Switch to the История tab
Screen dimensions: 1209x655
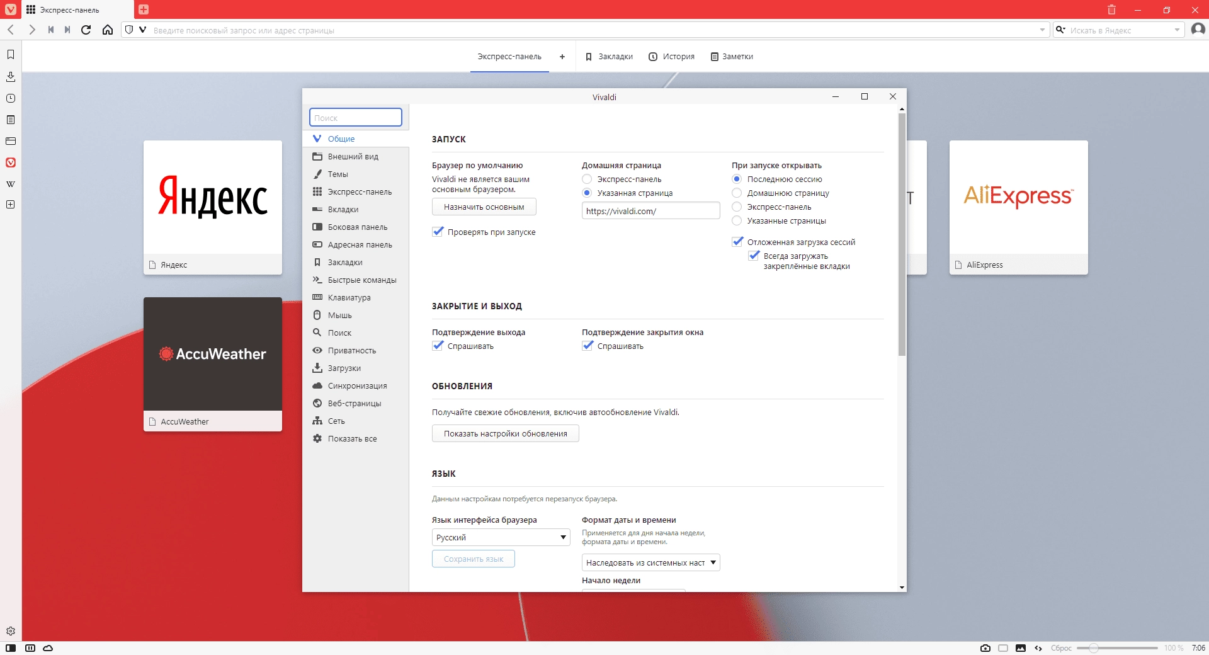(671, 57)
